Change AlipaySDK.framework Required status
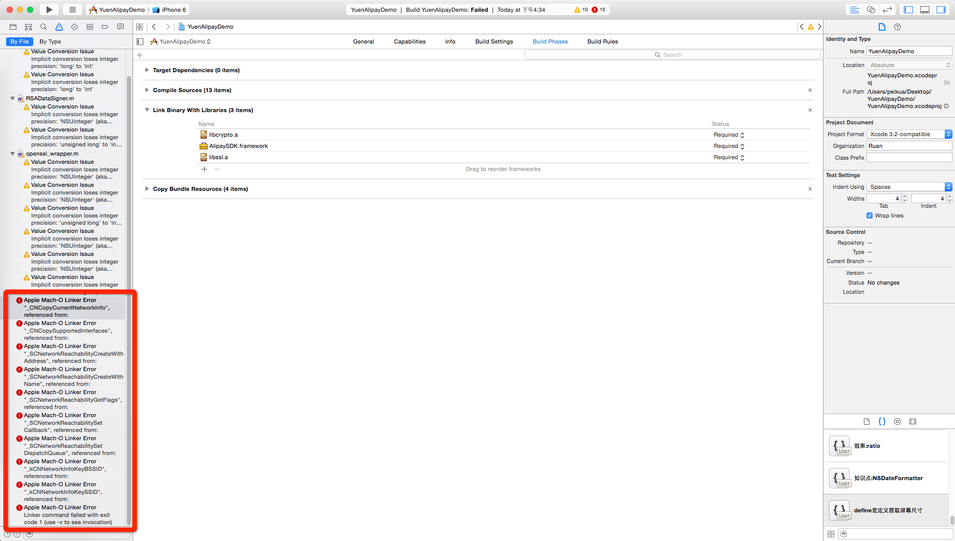Image resolution: width=955 pixels, height=541 pixels. point(729,146)
